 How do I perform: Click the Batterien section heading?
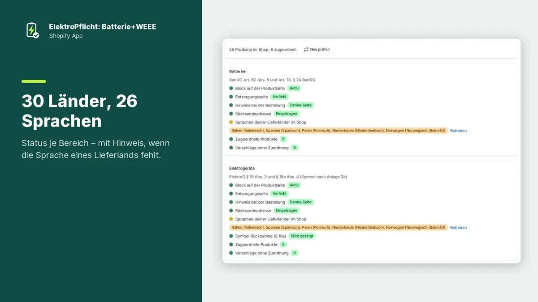point(238,72)
